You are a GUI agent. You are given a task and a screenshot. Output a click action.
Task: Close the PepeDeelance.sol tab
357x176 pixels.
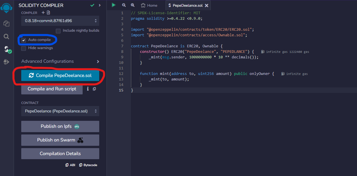[206, 6]
